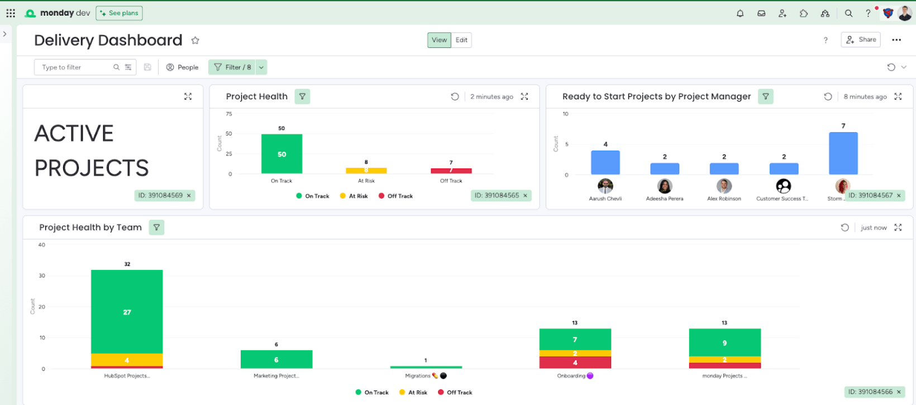The width and height of the screenshot is (916, 405).
Task: Toggle At Risk legend in Project Health
Action: pos(354,196)
